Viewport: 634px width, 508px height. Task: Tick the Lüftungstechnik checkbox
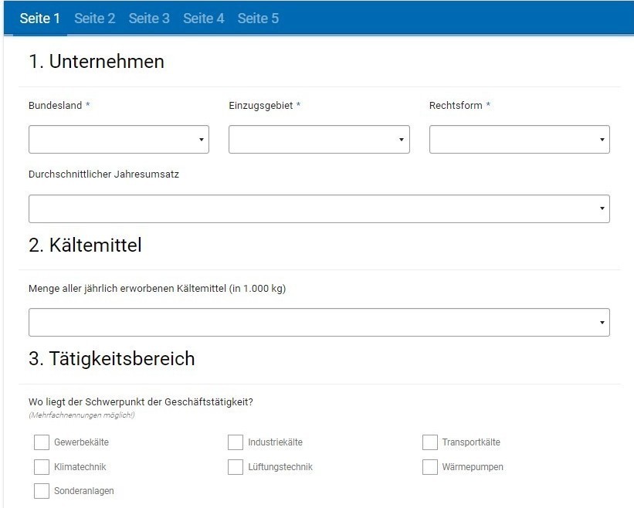pyautogui.click(x=236, y=467)
